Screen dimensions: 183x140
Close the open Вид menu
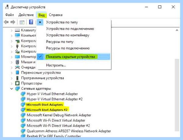pyautogui.click(x=41, y=15)
